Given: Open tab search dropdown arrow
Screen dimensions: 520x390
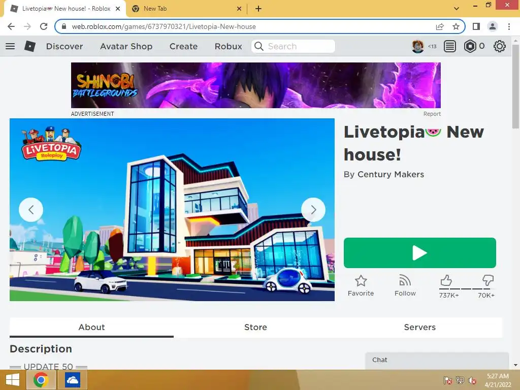Looking at the screenshot, I should click(457, 9).
